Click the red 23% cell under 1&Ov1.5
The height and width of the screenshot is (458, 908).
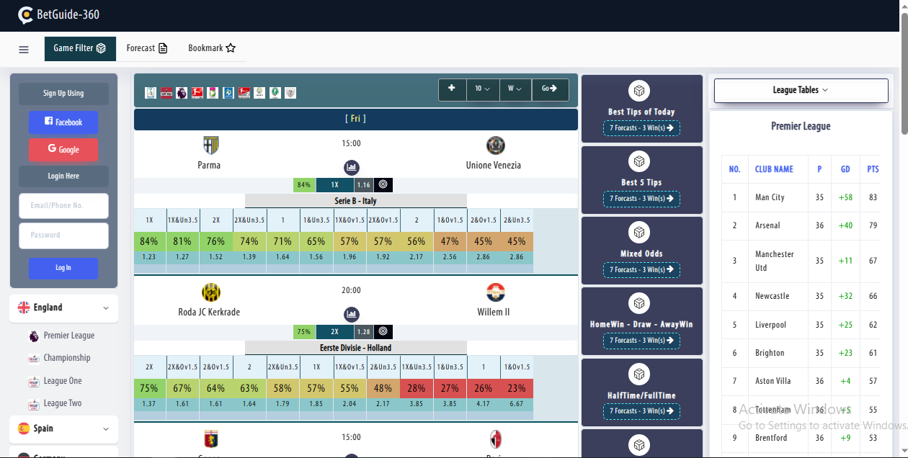pos(517,388)
